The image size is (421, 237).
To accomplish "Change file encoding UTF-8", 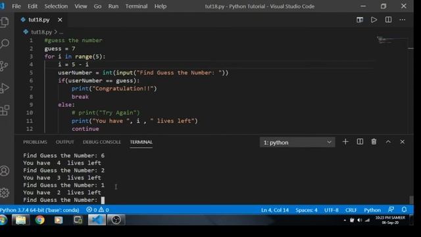I will [332, 210].
